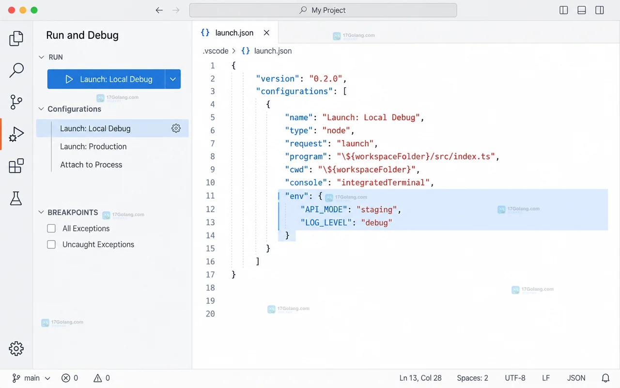Click the "cwd" key on line 9
620x388 pixels.
pos(297,170)
